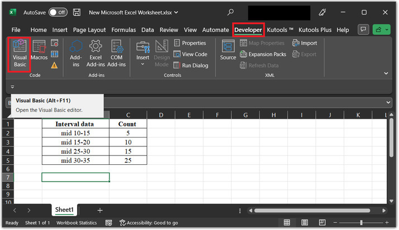The width and height of the screenshot is (399, 230).
Task: Toggle the AutoSave switch
Action: pyautogui.click(x=57, y=12)
